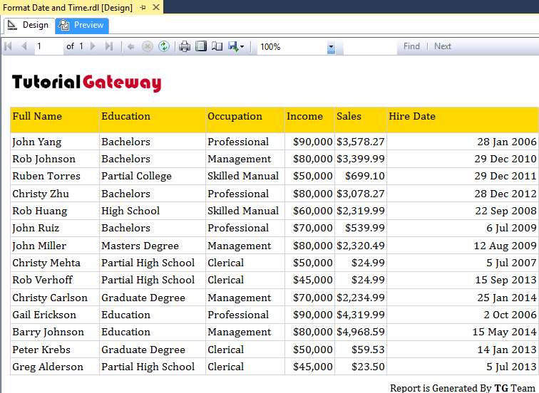Image resolution: width=539 pixels, height=393 pixels.
Task: Switch to the Design tab
Action: click(x=29, y=25)
